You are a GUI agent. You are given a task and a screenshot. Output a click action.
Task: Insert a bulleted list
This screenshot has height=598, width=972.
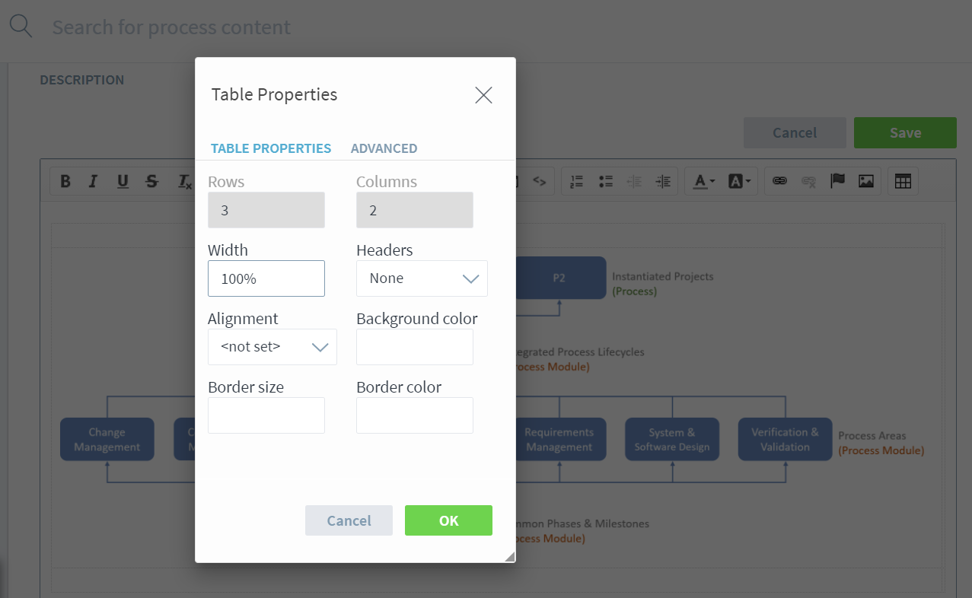click(x=606, y=181)
